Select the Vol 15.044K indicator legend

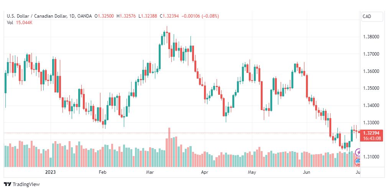[20, 23]
